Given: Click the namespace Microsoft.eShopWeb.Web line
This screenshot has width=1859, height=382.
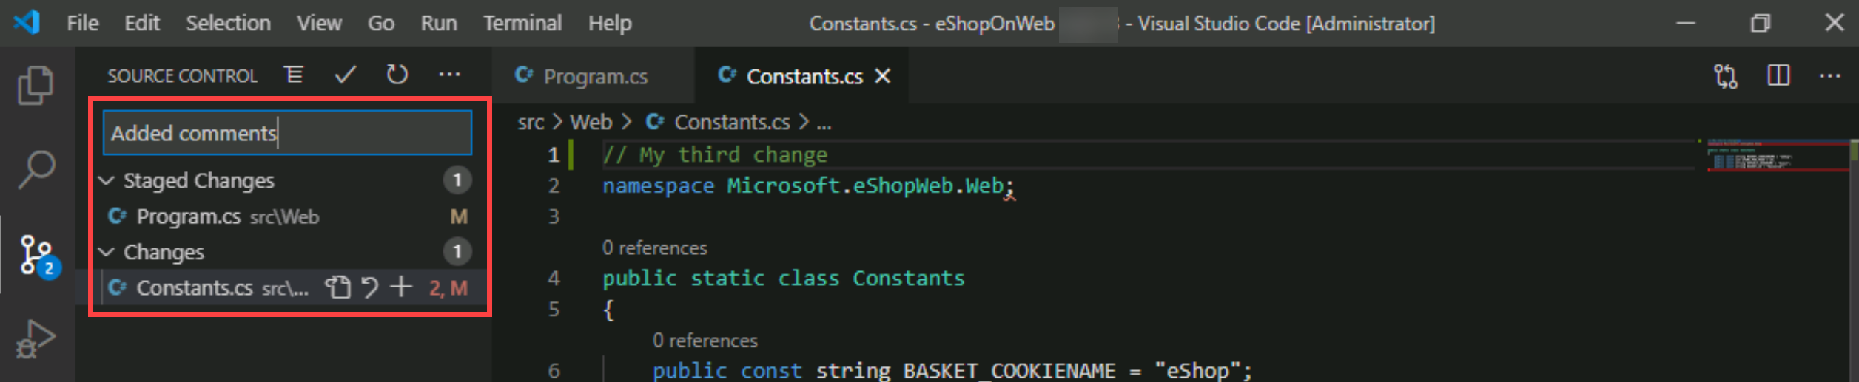Looking at the screenshot, I should pos(808,185).
